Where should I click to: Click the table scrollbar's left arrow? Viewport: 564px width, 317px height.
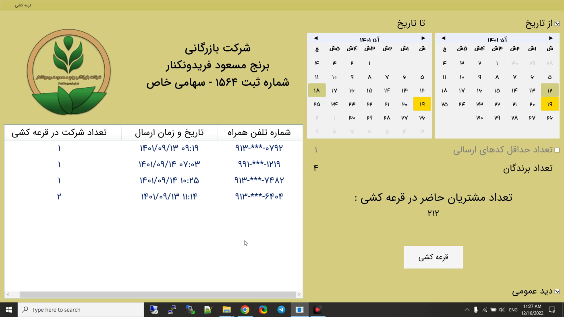point(8,294)
